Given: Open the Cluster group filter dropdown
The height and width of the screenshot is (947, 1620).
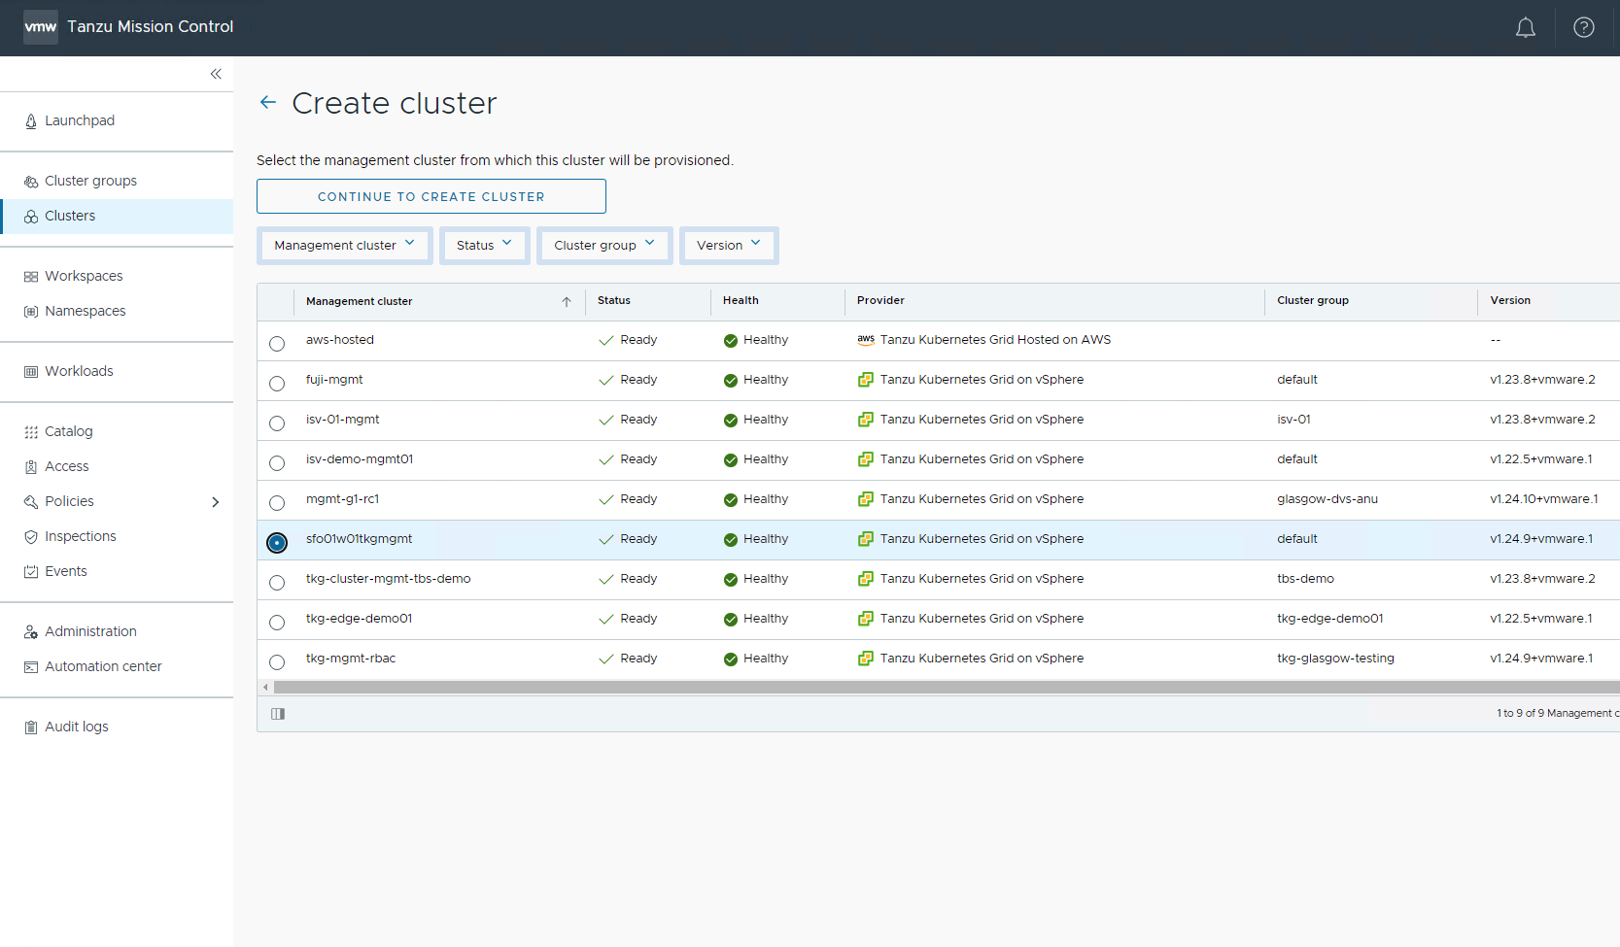Looking at the screenshot, I should (604, 246).
